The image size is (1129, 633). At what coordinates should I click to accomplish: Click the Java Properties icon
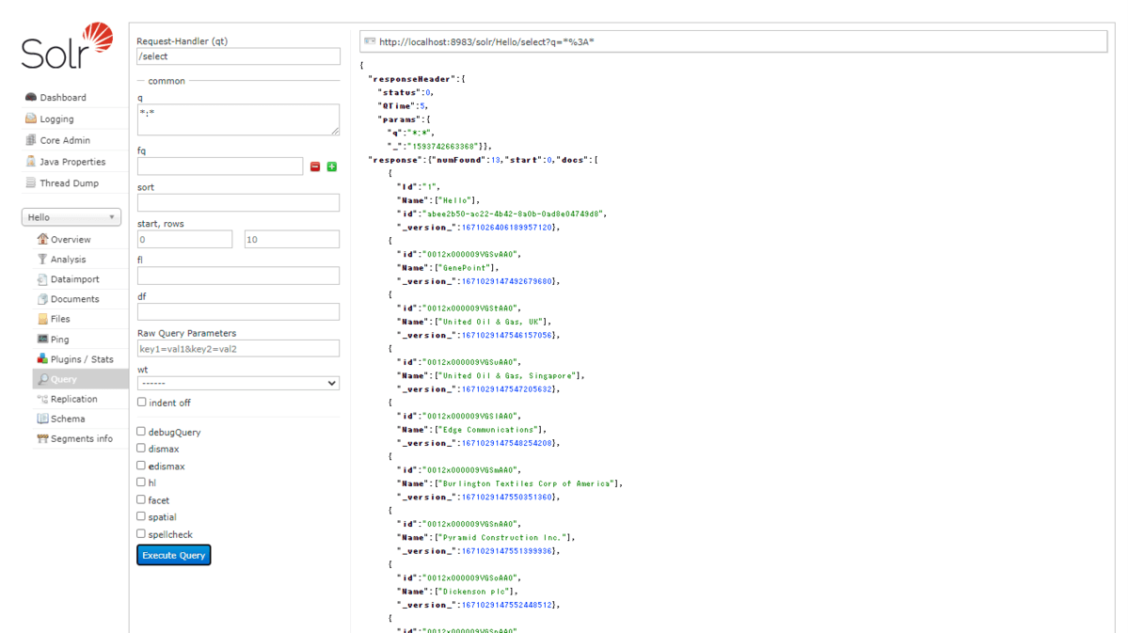pos(31,162)
